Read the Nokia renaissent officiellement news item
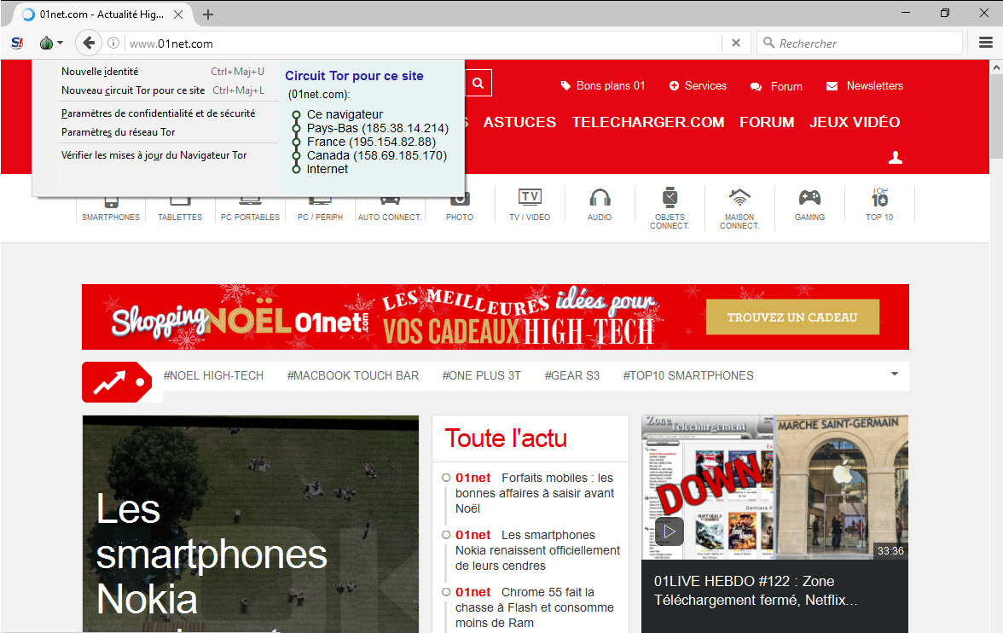 [537, 550]
